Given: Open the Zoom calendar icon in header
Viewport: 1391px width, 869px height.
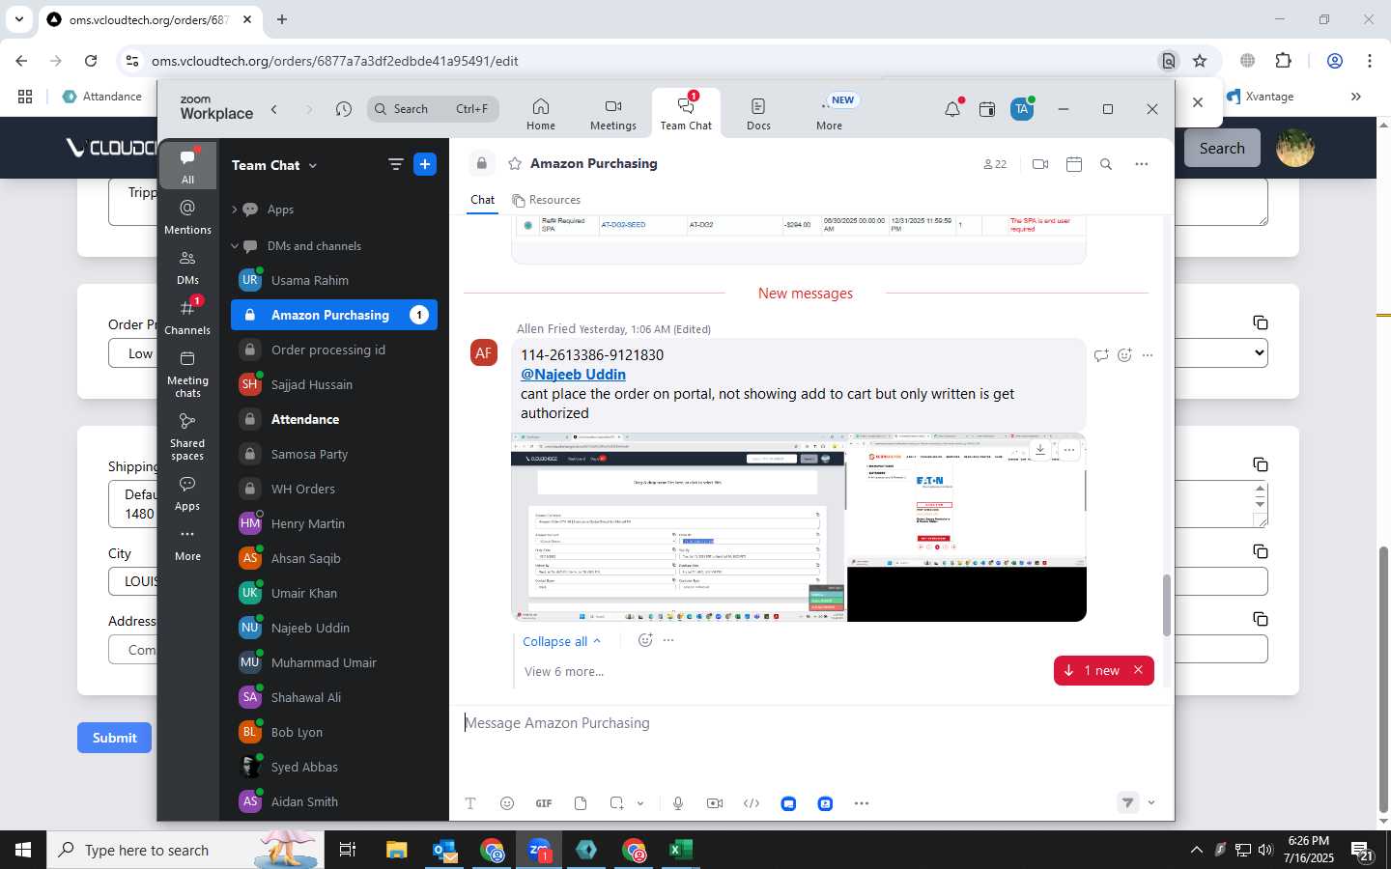Looking at the screenshot, I should tap(987, 109).
